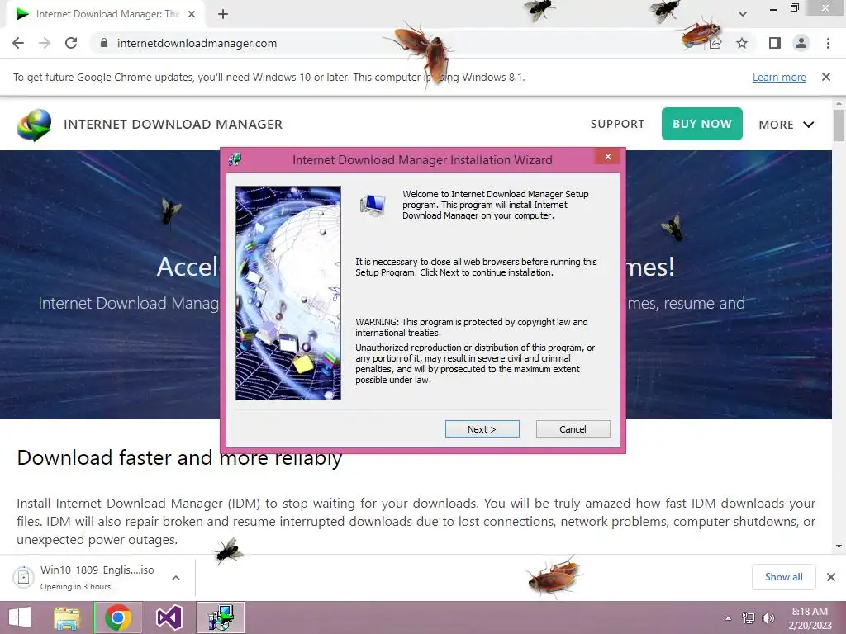
Task: Open Chrome side panel
Action: [x=775, y=43]
